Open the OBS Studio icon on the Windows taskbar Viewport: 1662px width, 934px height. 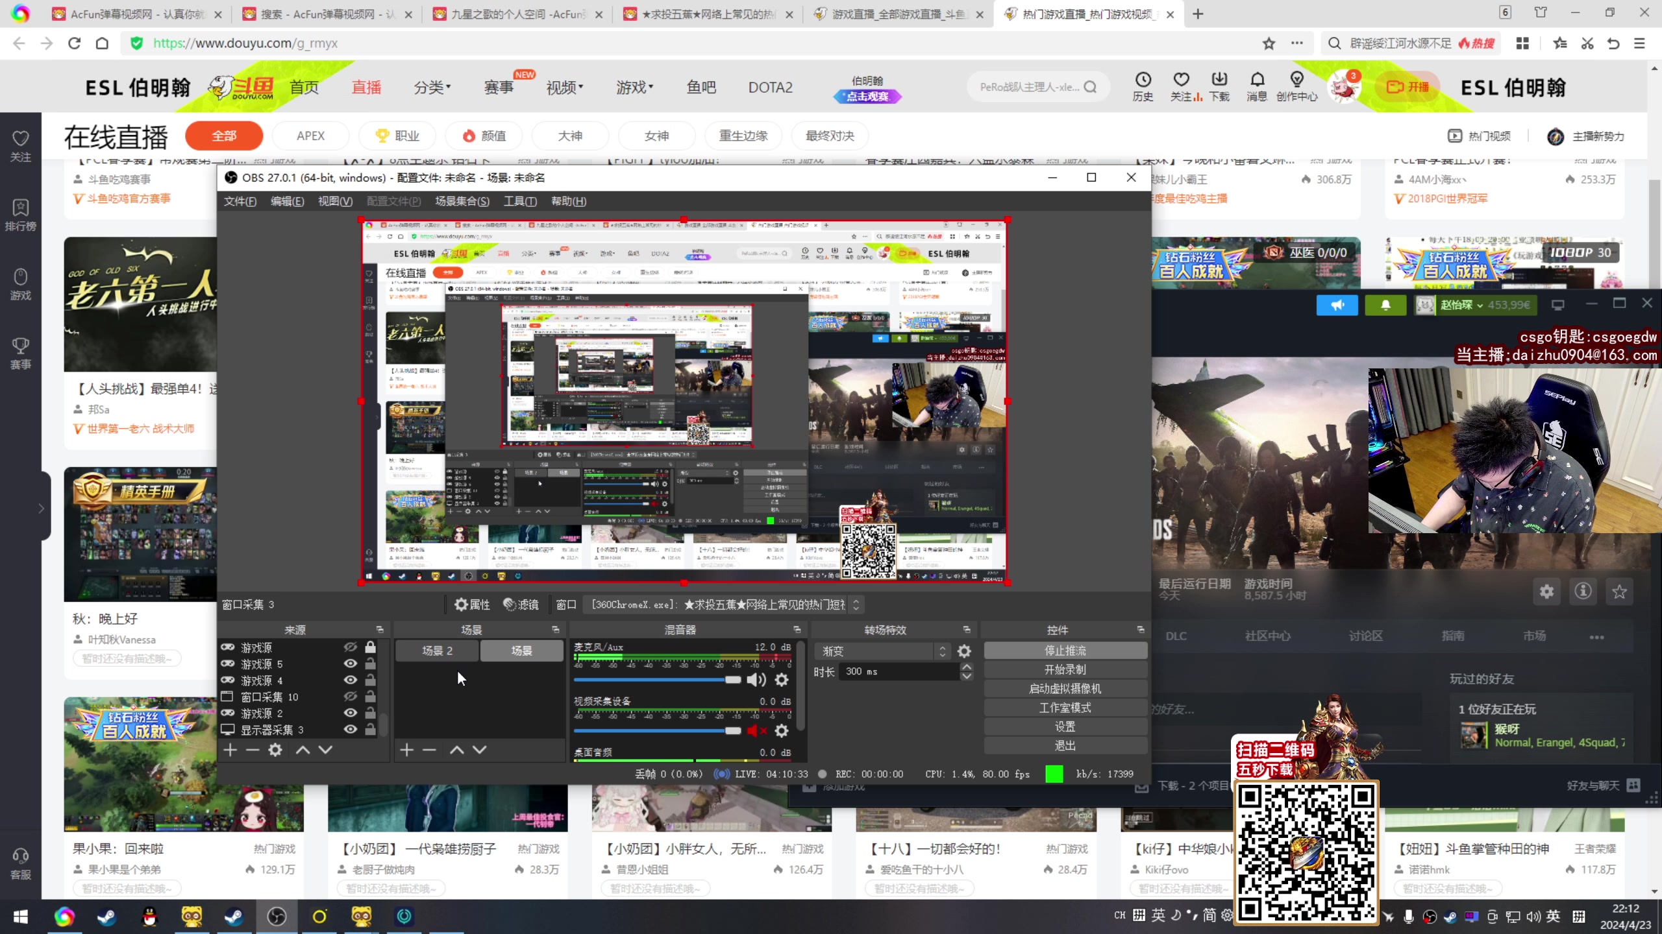[277, 916]
